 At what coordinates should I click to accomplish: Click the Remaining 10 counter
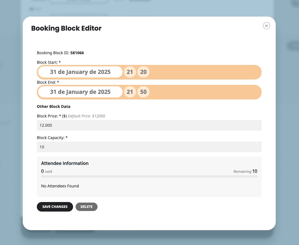click(x=245, y=171)
